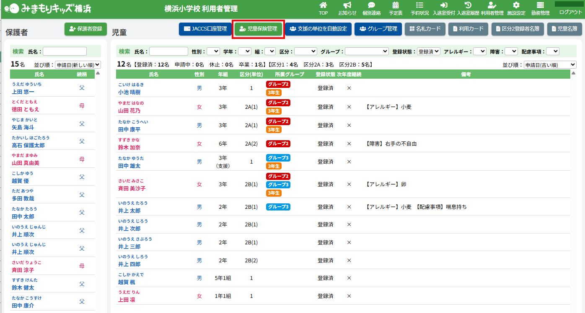585x313 pixels.
Task: Open 個別連絡 chat bubble icon
Action: [371, 5]
